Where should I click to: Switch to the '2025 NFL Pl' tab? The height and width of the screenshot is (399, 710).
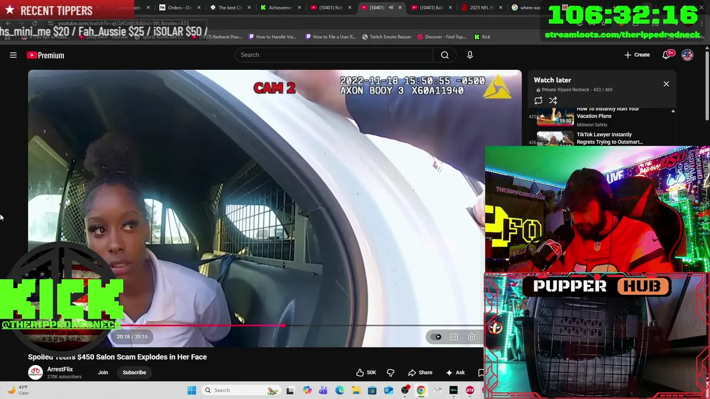pos(481,8)
